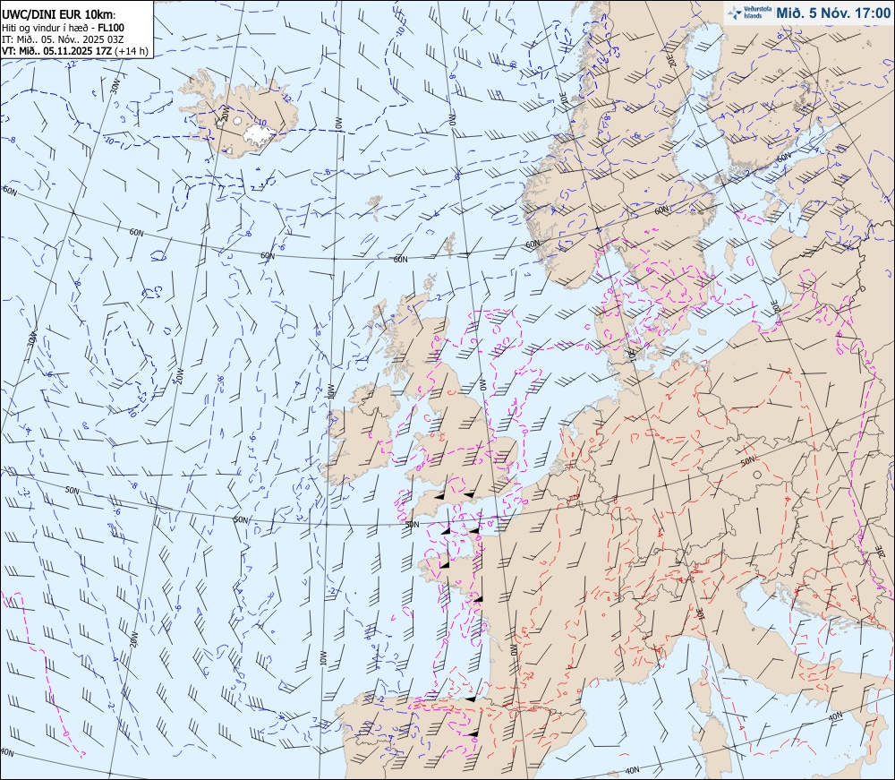
Task: Click the 40N latitude label near southern Italy
Action: pos(835,716)
